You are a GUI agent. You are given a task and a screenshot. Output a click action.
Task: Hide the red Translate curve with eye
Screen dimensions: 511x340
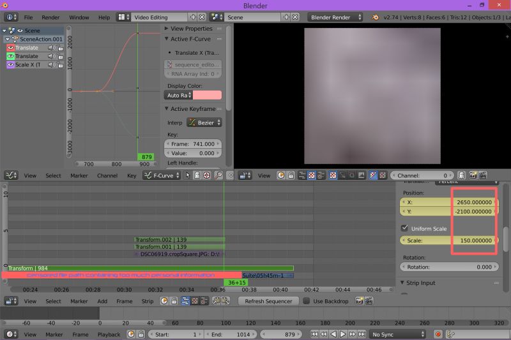(x=10, y=48)
